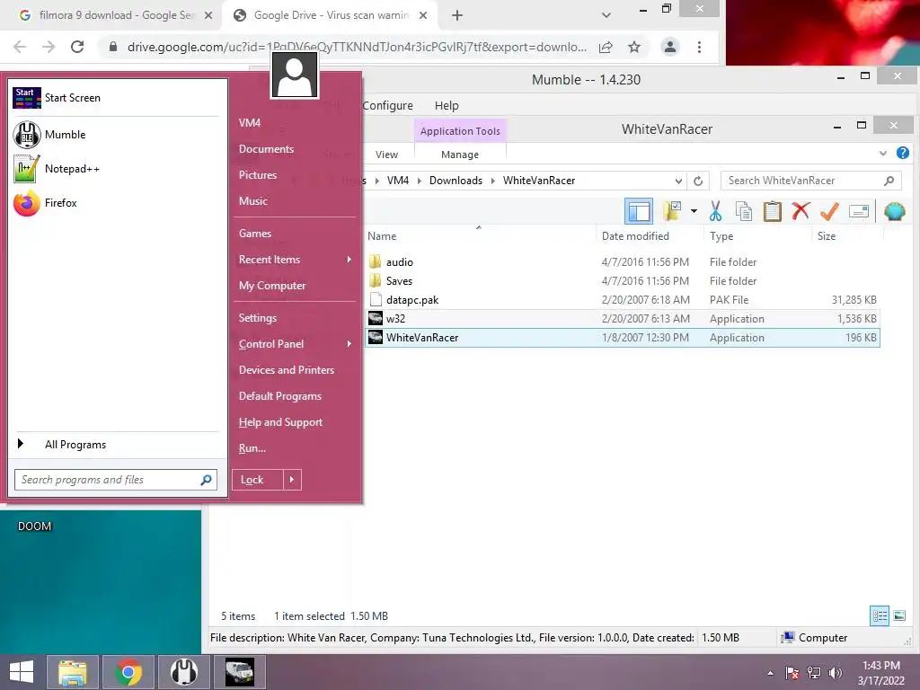Open Help and Support

(x=280, y=422)
